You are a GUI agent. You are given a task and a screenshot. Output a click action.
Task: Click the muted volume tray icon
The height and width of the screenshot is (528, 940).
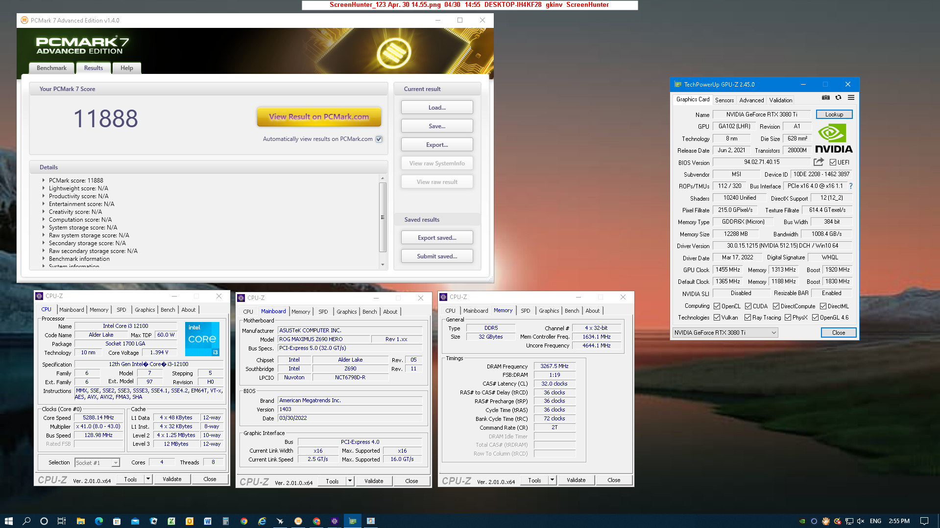click(861, 521)
